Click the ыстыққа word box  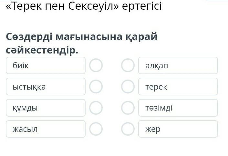(x=46, y=86)
